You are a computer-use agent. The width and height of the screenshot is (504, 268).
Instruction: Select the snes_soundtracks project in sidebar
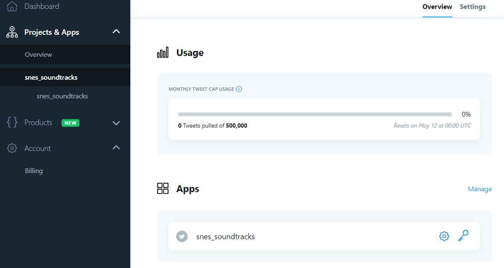tap(51, 77)
